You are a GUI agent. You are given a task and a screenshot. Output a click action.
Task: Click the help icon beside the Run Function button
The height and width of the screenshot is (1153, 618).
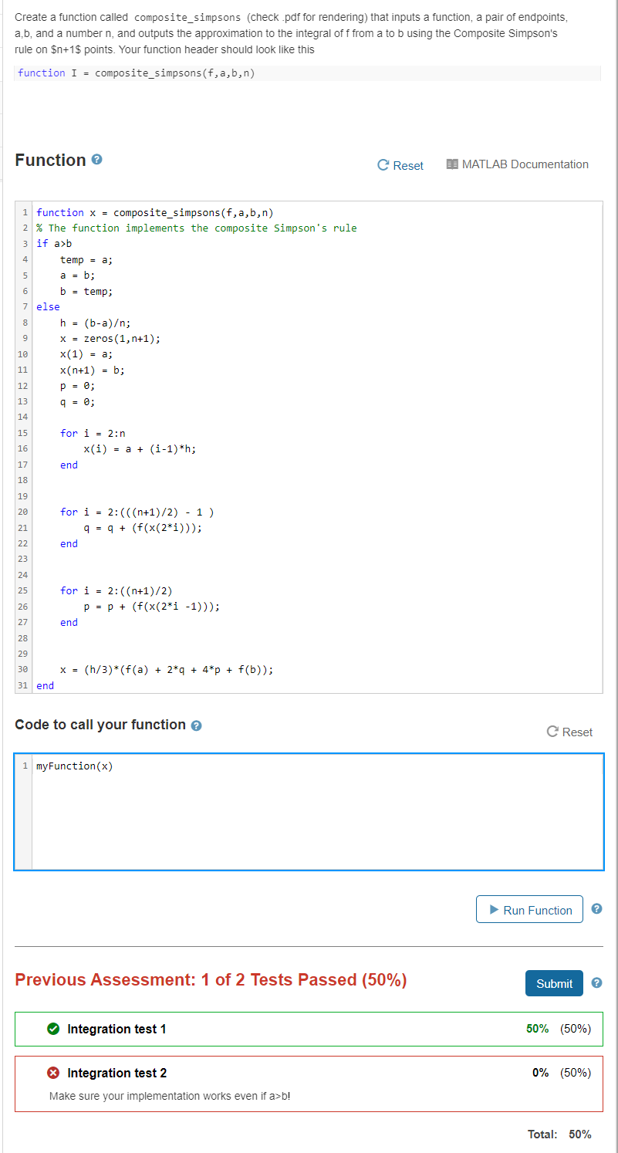click(x=596, y=908)
